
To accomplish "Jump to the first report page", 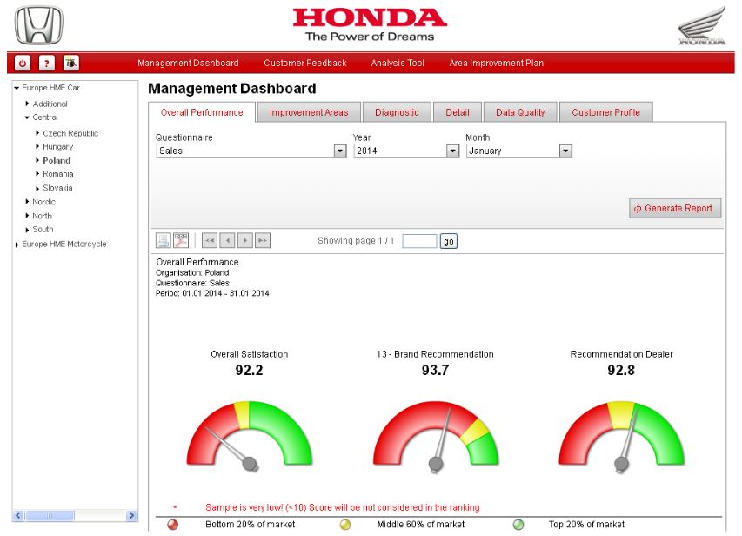I will (x=210, y=240).
